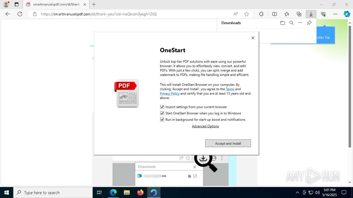Click the PDF document icon in dialog
Screen dimensions: 353x198
127,93
